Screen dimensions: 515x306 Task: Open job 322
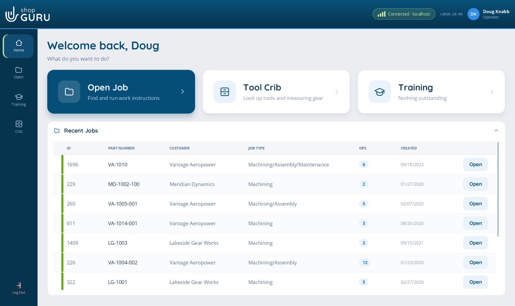pyautogui.click(x=475, y=282)
